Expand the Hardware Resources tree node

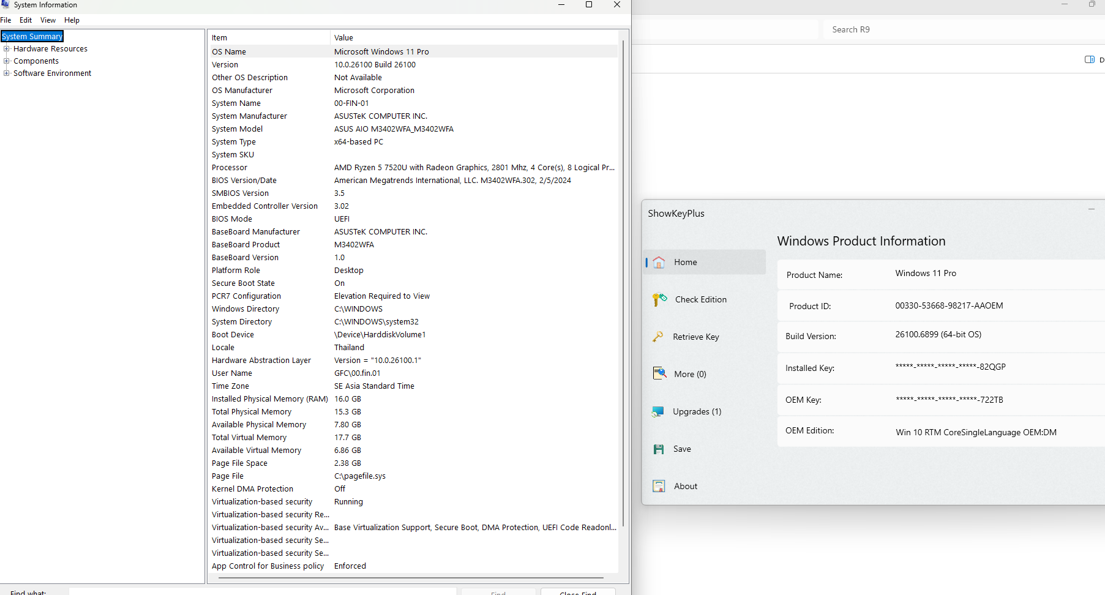click(x=7, y=49)
